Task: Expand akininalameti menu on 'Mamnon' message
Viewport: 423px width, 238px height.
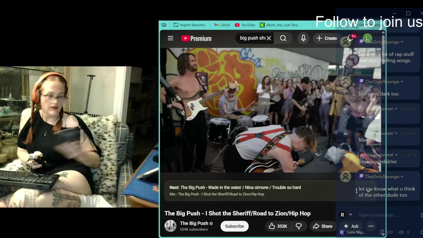Action: click(396, 133)
